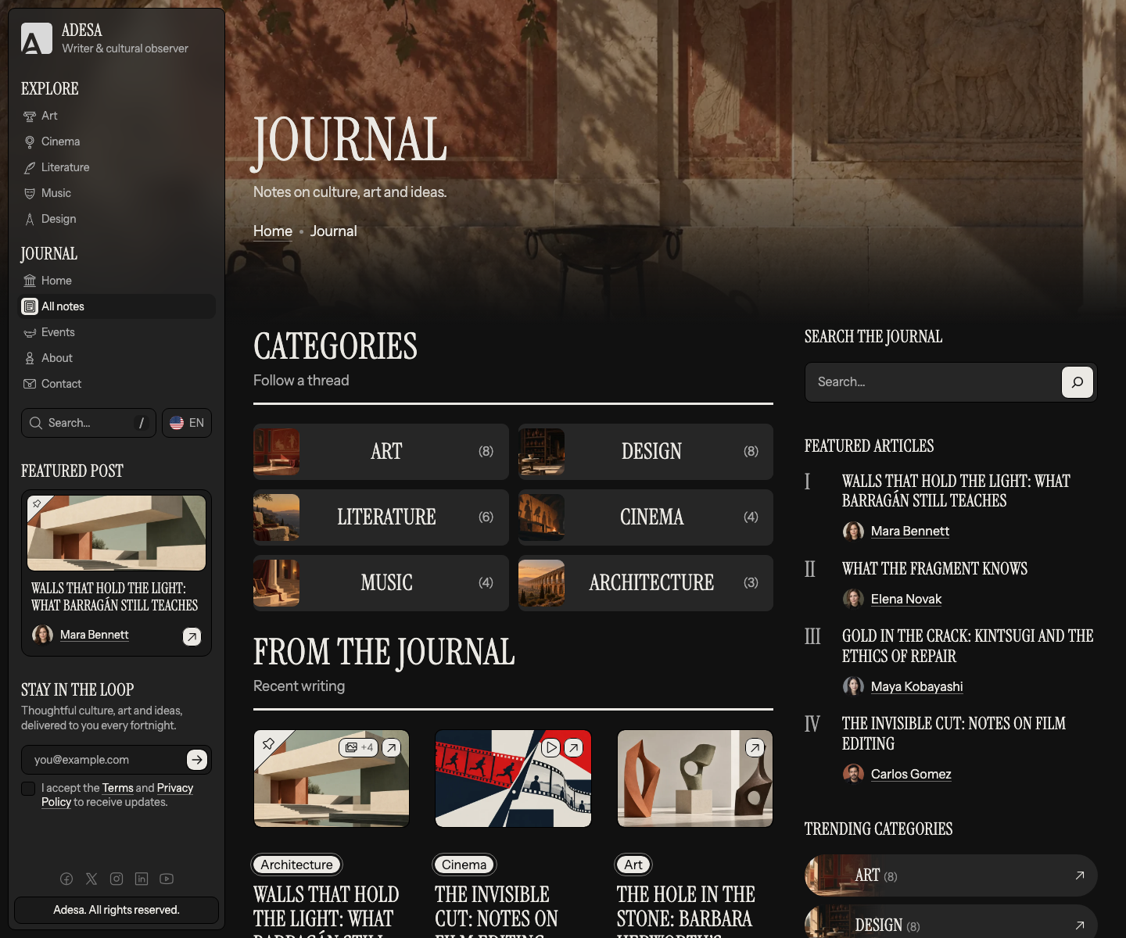Open arrow icon on Invisible Cut card

click(x=574, y=747)
